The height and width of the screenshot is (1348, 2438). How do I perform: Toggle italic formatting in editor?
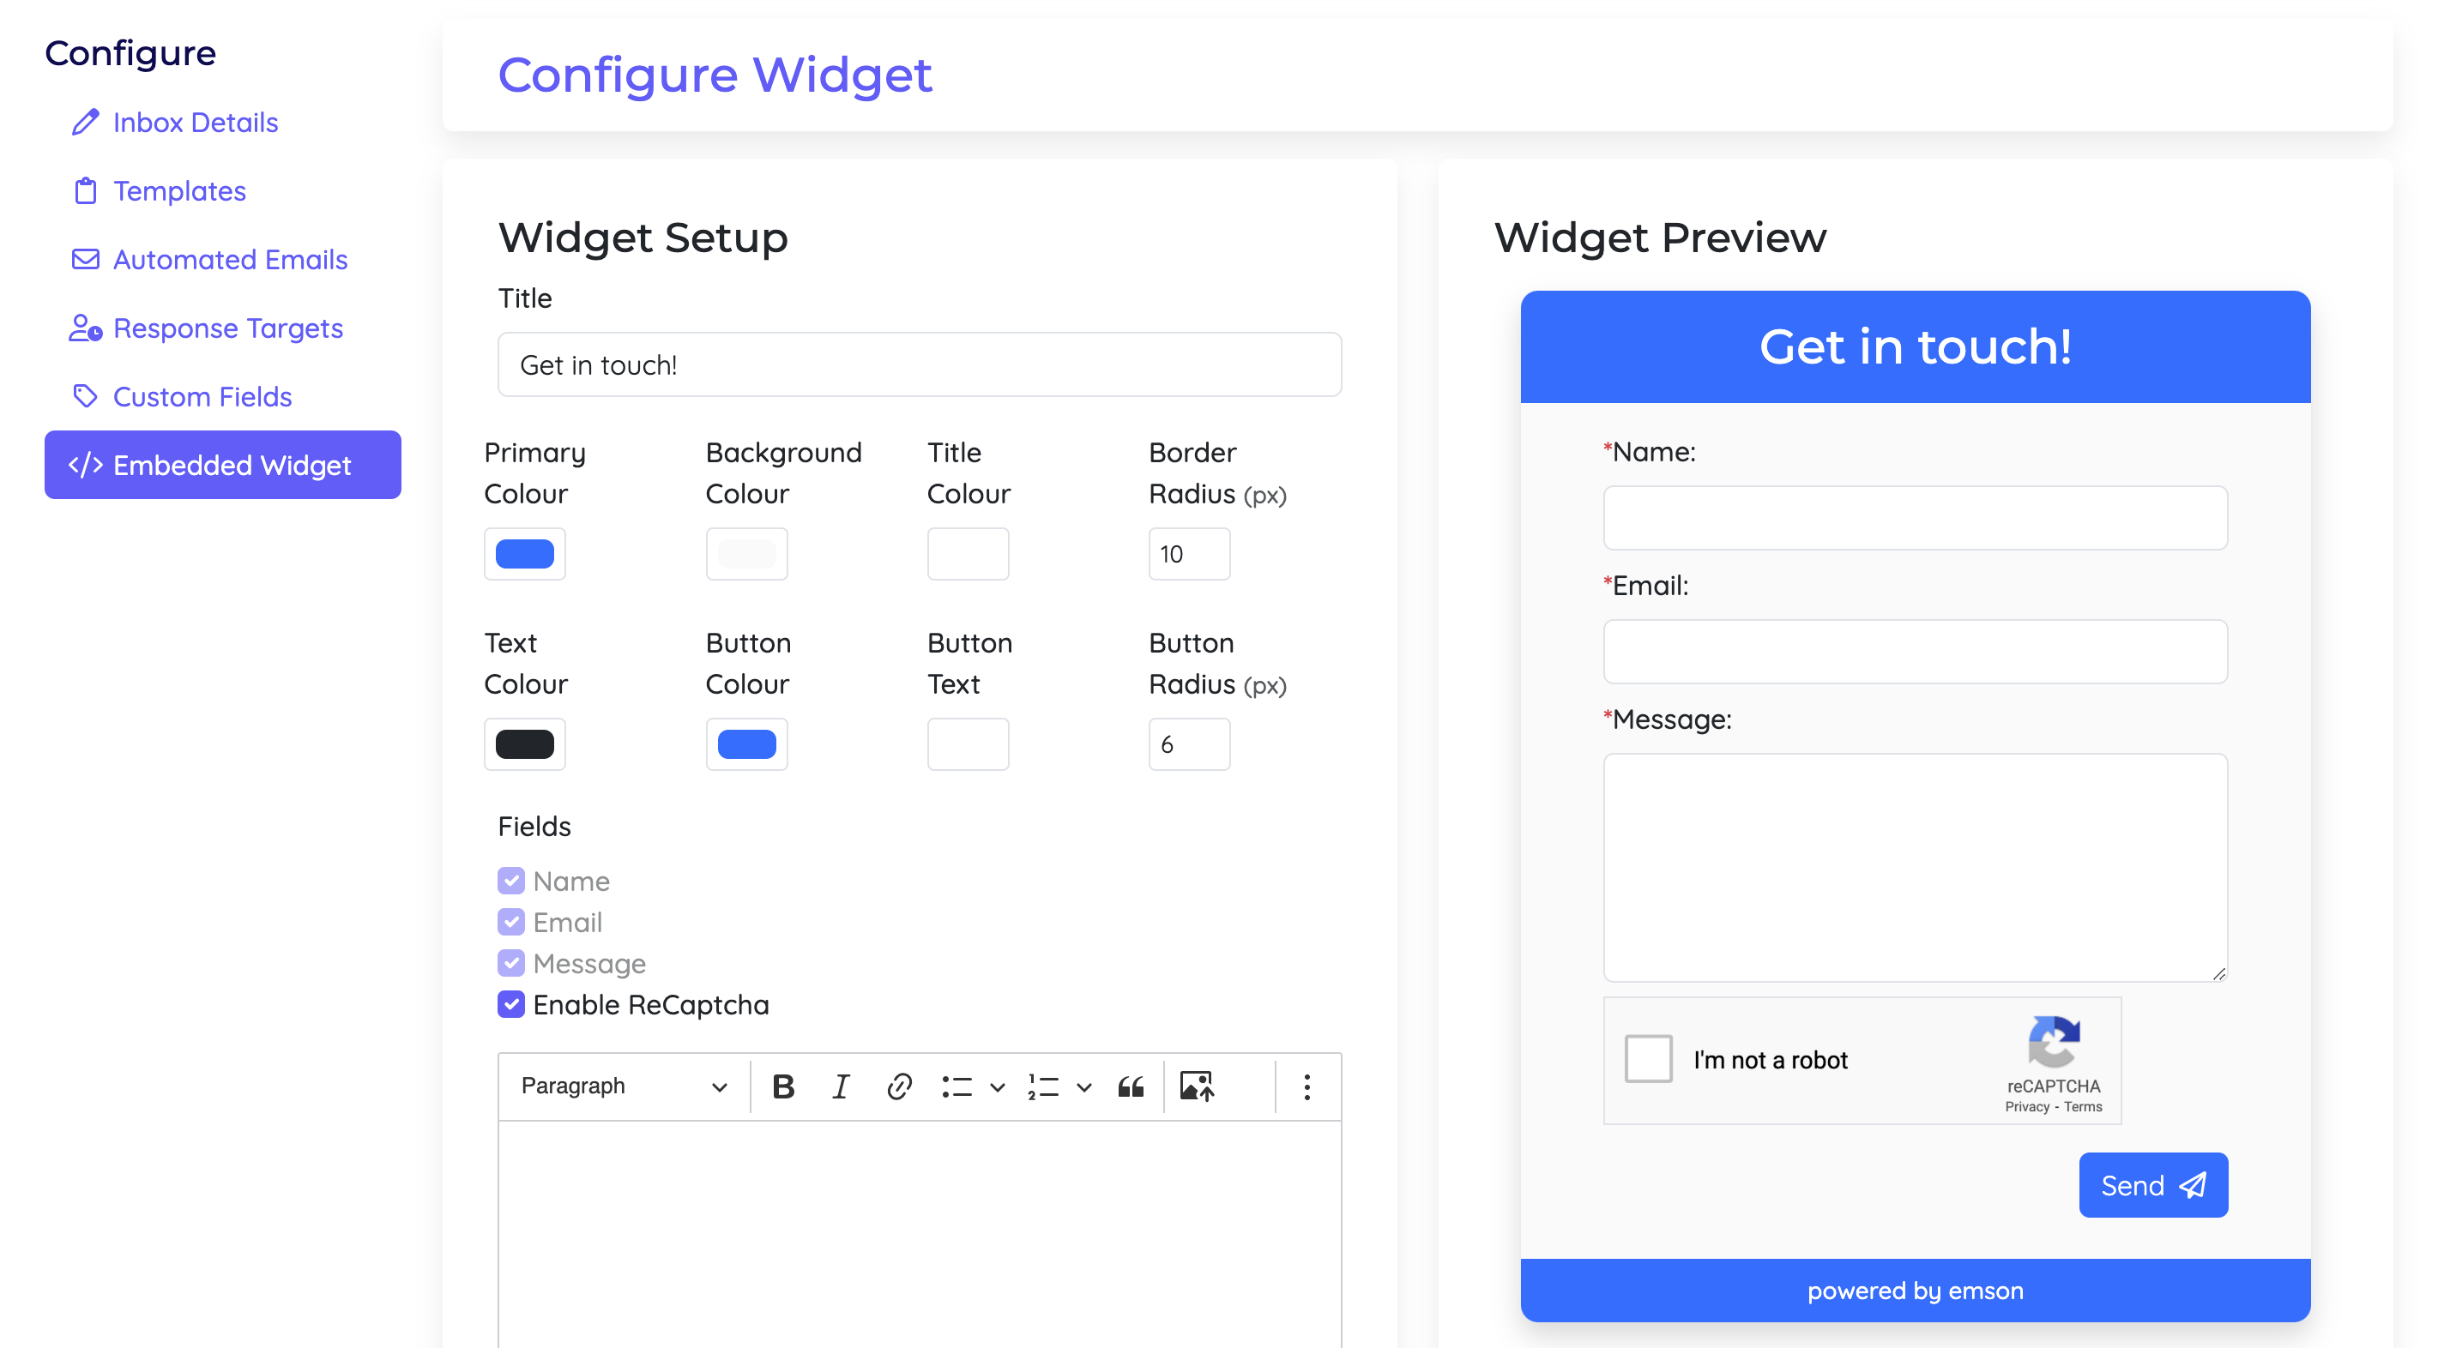point(841,1086)
